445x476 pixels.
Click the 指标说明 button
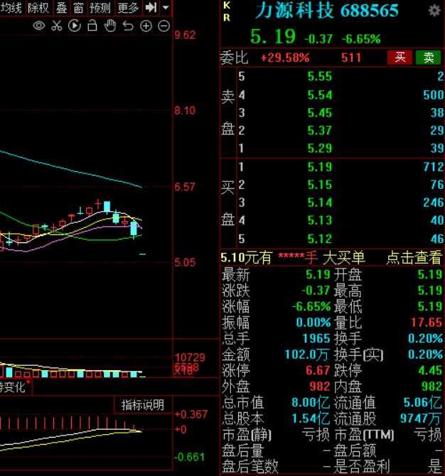[142, 405]
